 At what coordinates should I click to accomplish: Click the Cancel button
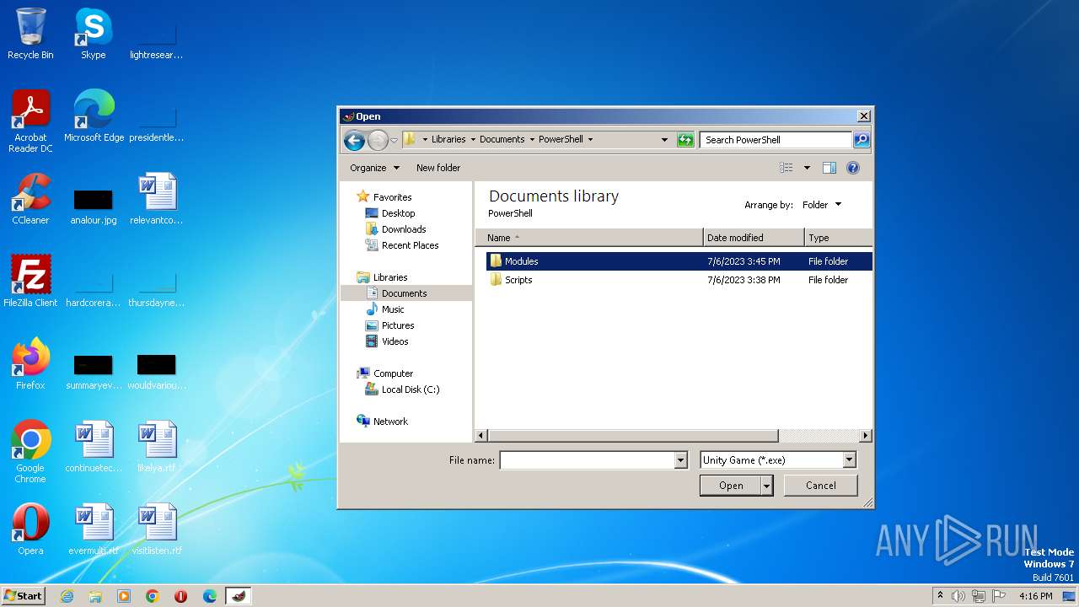[x=820, y=486]
